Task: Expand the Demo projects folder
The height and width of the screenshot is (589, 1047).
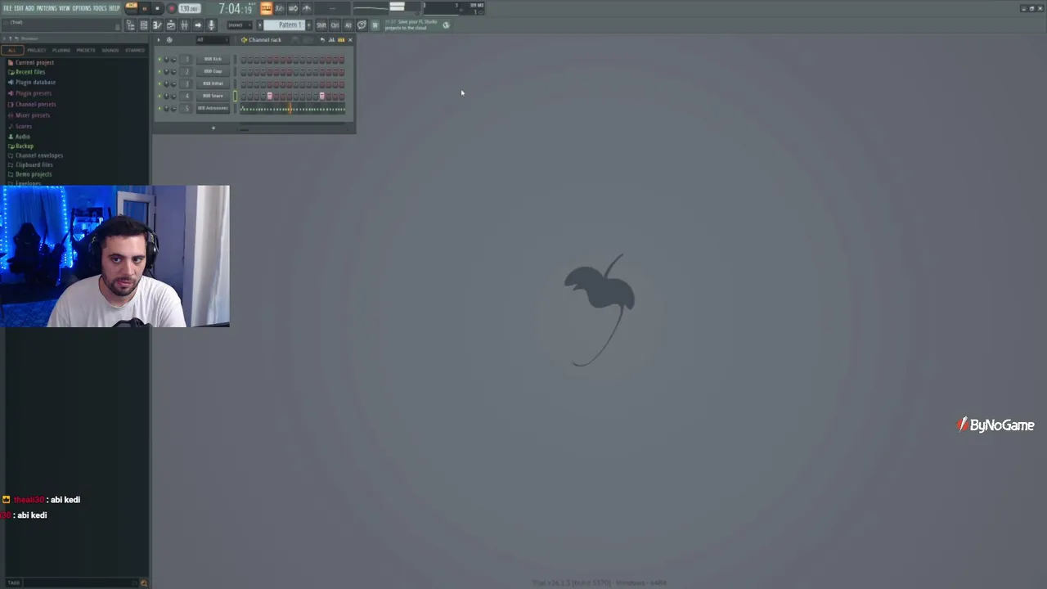Action: coord(34,174)
